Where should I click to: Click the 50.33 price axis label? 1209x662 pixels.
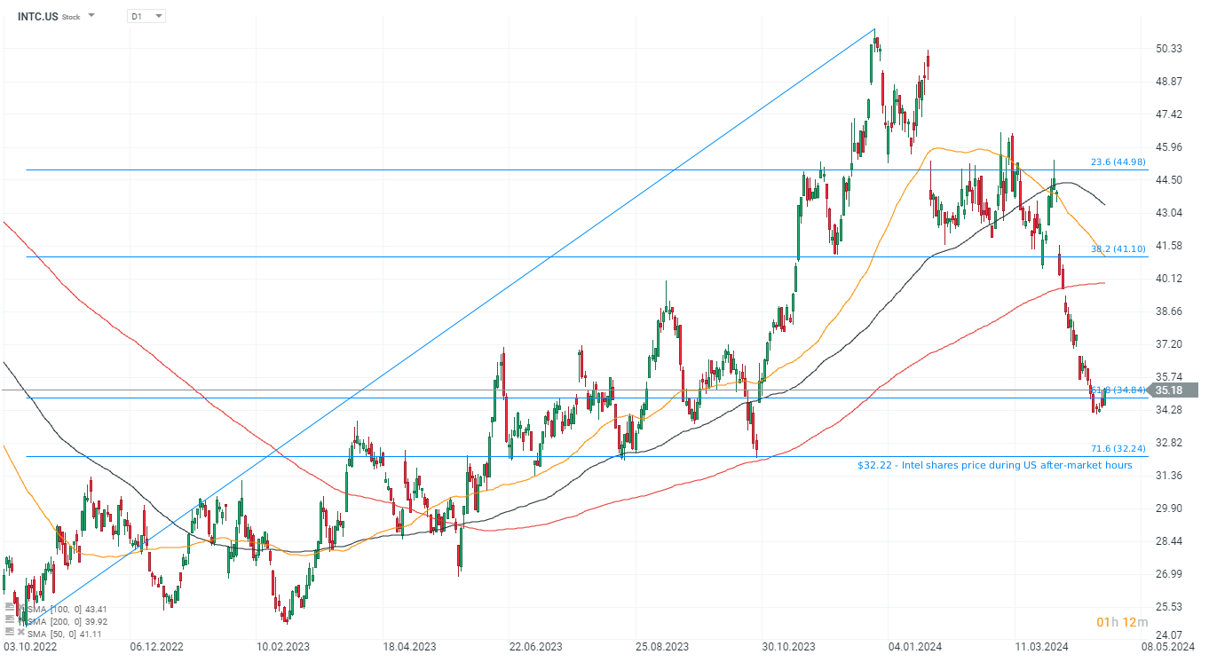click(1170, 49)
